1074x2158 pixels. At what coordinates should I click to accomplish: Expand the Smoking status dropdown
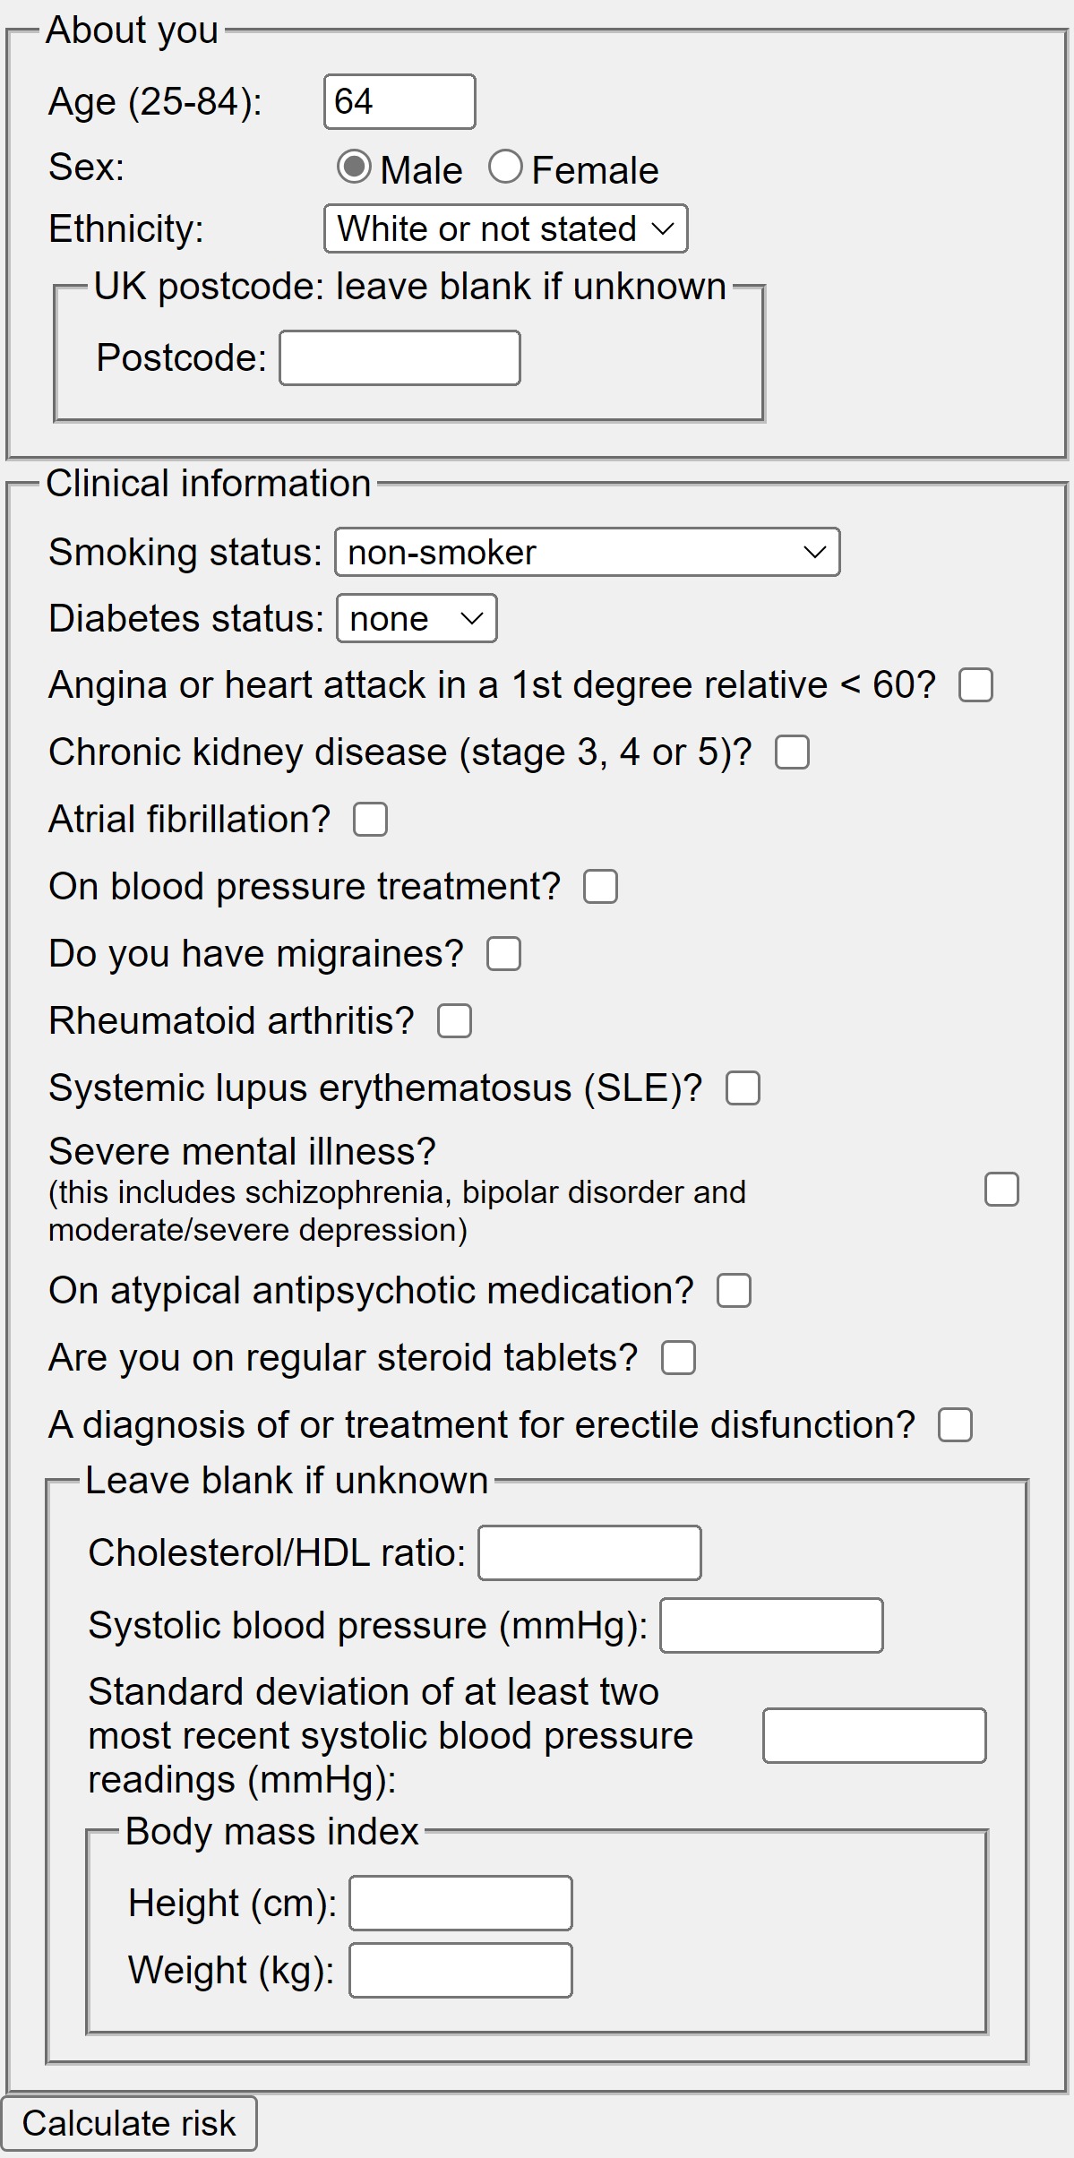[587, 552]
